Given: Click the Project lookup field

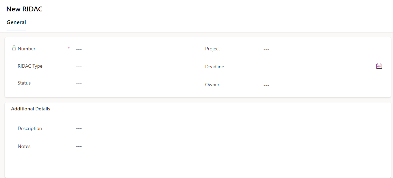Looking at the screenshot, I should (323, 49).
